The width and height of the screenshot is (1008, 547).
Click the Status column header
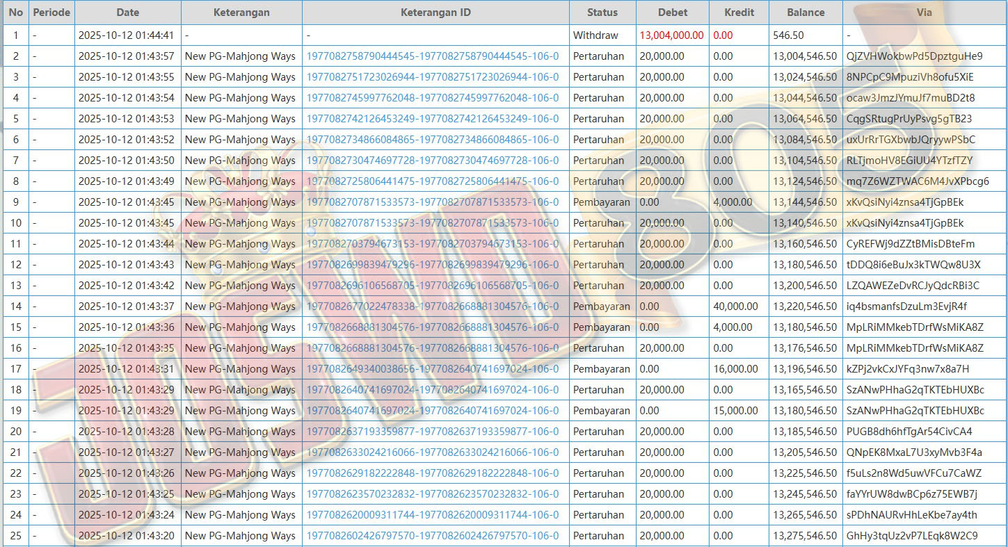602,13
